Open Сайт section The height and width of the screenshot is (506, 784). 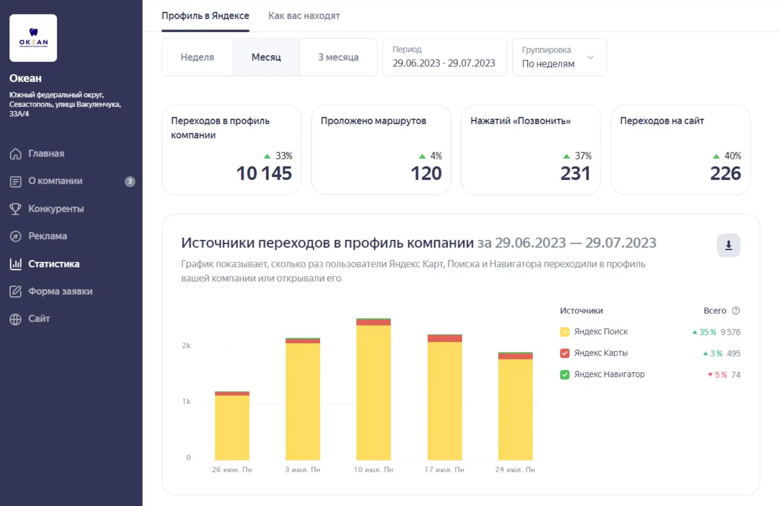point(39,319)
